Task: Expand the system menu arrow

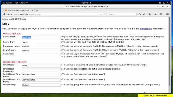Action: click(x=168, y=3)
